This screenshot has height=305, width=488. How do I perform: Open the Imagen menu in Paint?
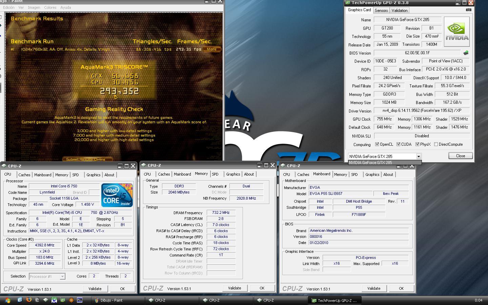pyautogui.click(x=34, y=7)
